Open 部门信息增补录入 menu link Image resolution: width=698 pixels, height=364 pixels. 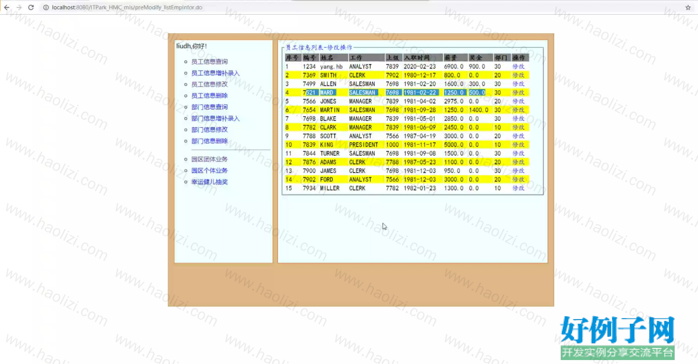pyautogui.click(x=215, y=118)
